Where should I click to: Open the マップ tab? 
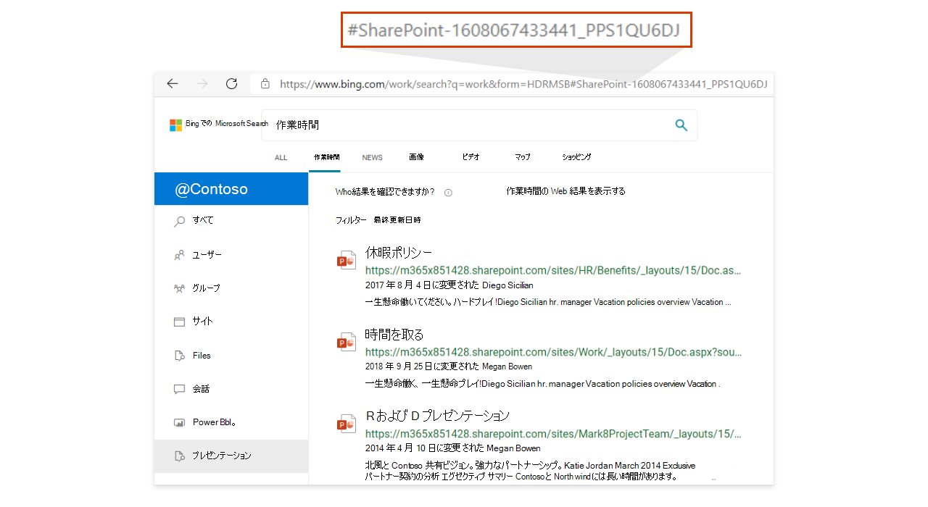point(522,157)
